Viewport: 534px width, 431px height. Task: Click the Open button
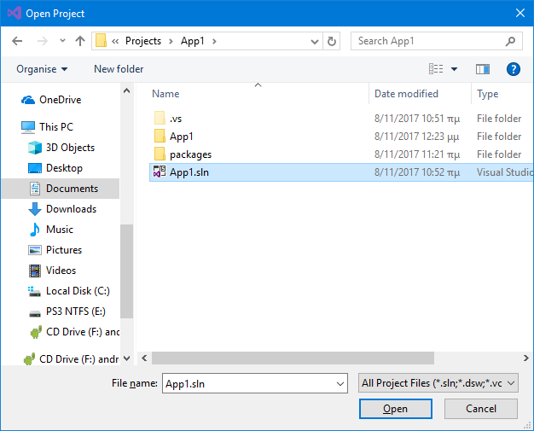pyautogui.click(x=396, y=409)
